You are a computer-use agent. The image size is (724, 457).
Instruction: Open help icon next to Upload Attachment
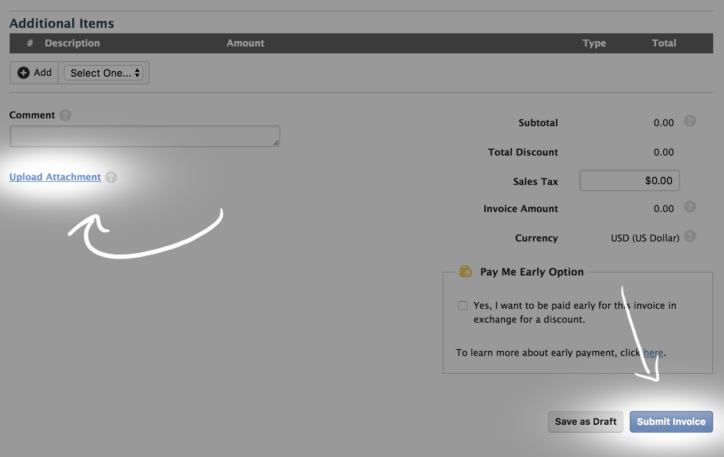click(111, 177)
